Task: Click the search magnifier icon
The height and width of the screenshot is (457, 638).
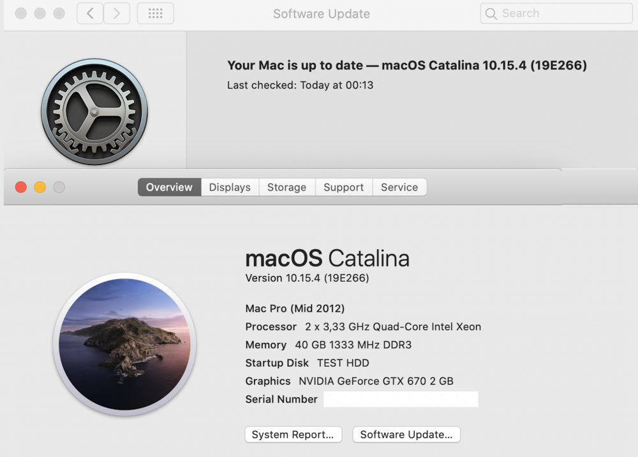Action: pos(491,14)
